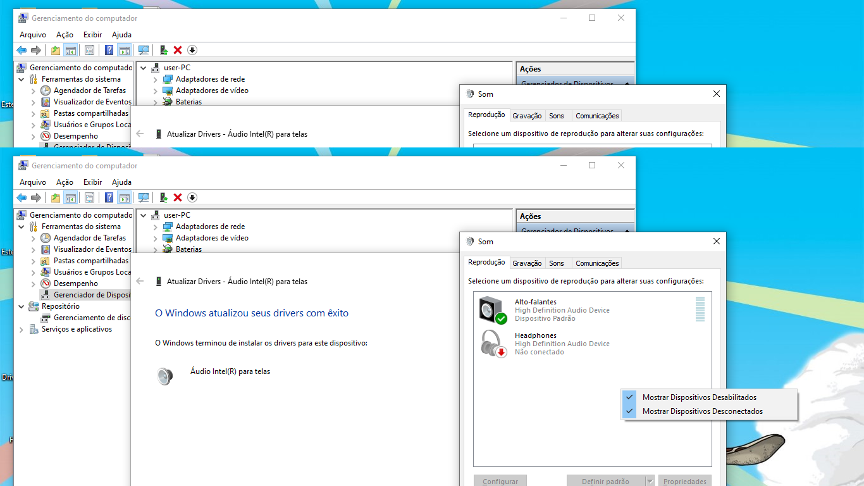The width and height of the screenshot is (864, 486).
Task: Open Gravação tab in the upper Som dialog
Action: coord(527,116)
